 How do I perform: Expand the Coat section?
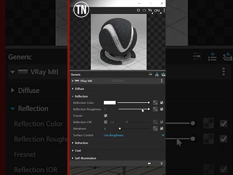[x=72, y=151]
